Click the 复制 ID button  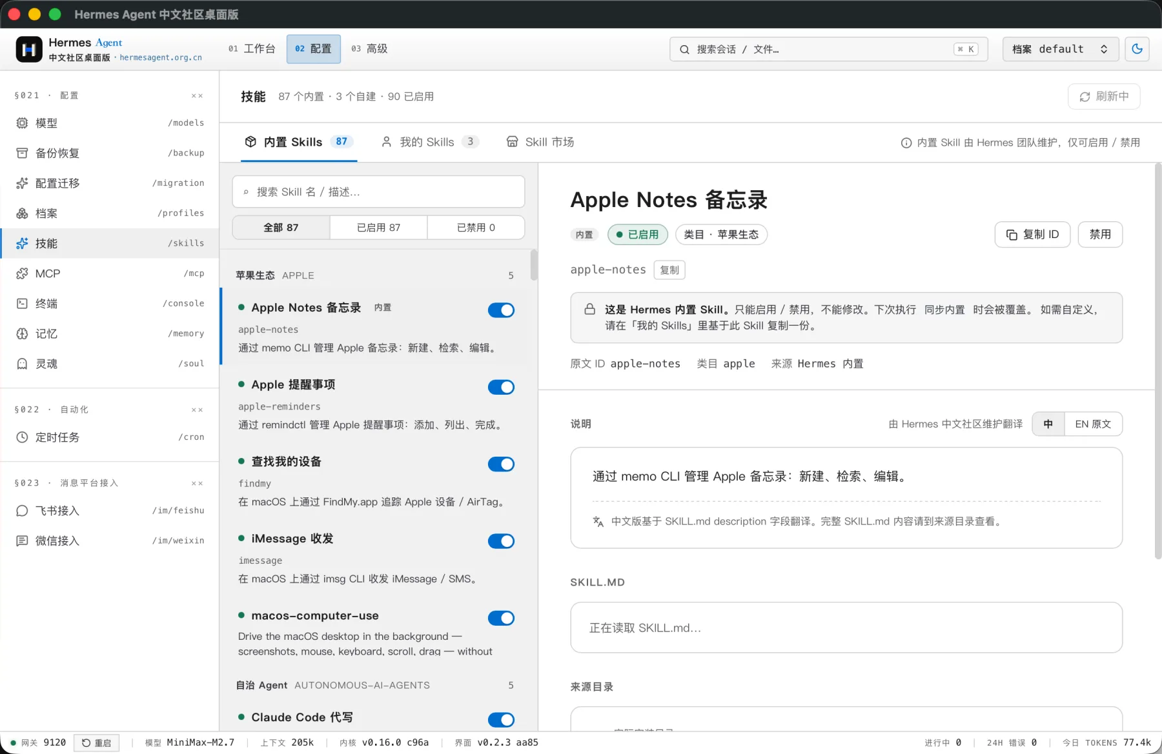coord(1032,234)
